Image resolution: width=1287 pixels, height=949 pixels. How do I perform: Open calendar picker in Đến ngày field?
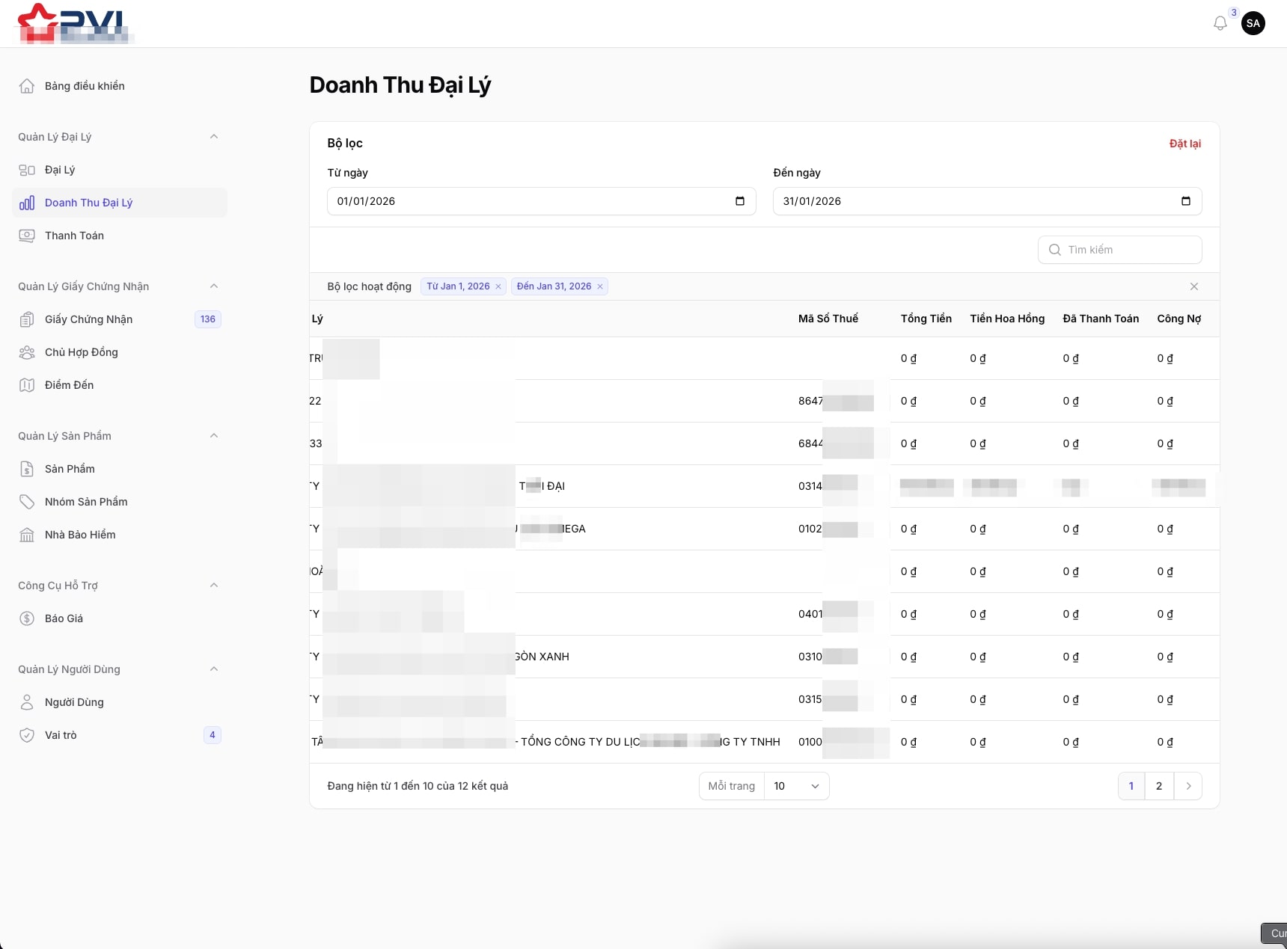1185,201
